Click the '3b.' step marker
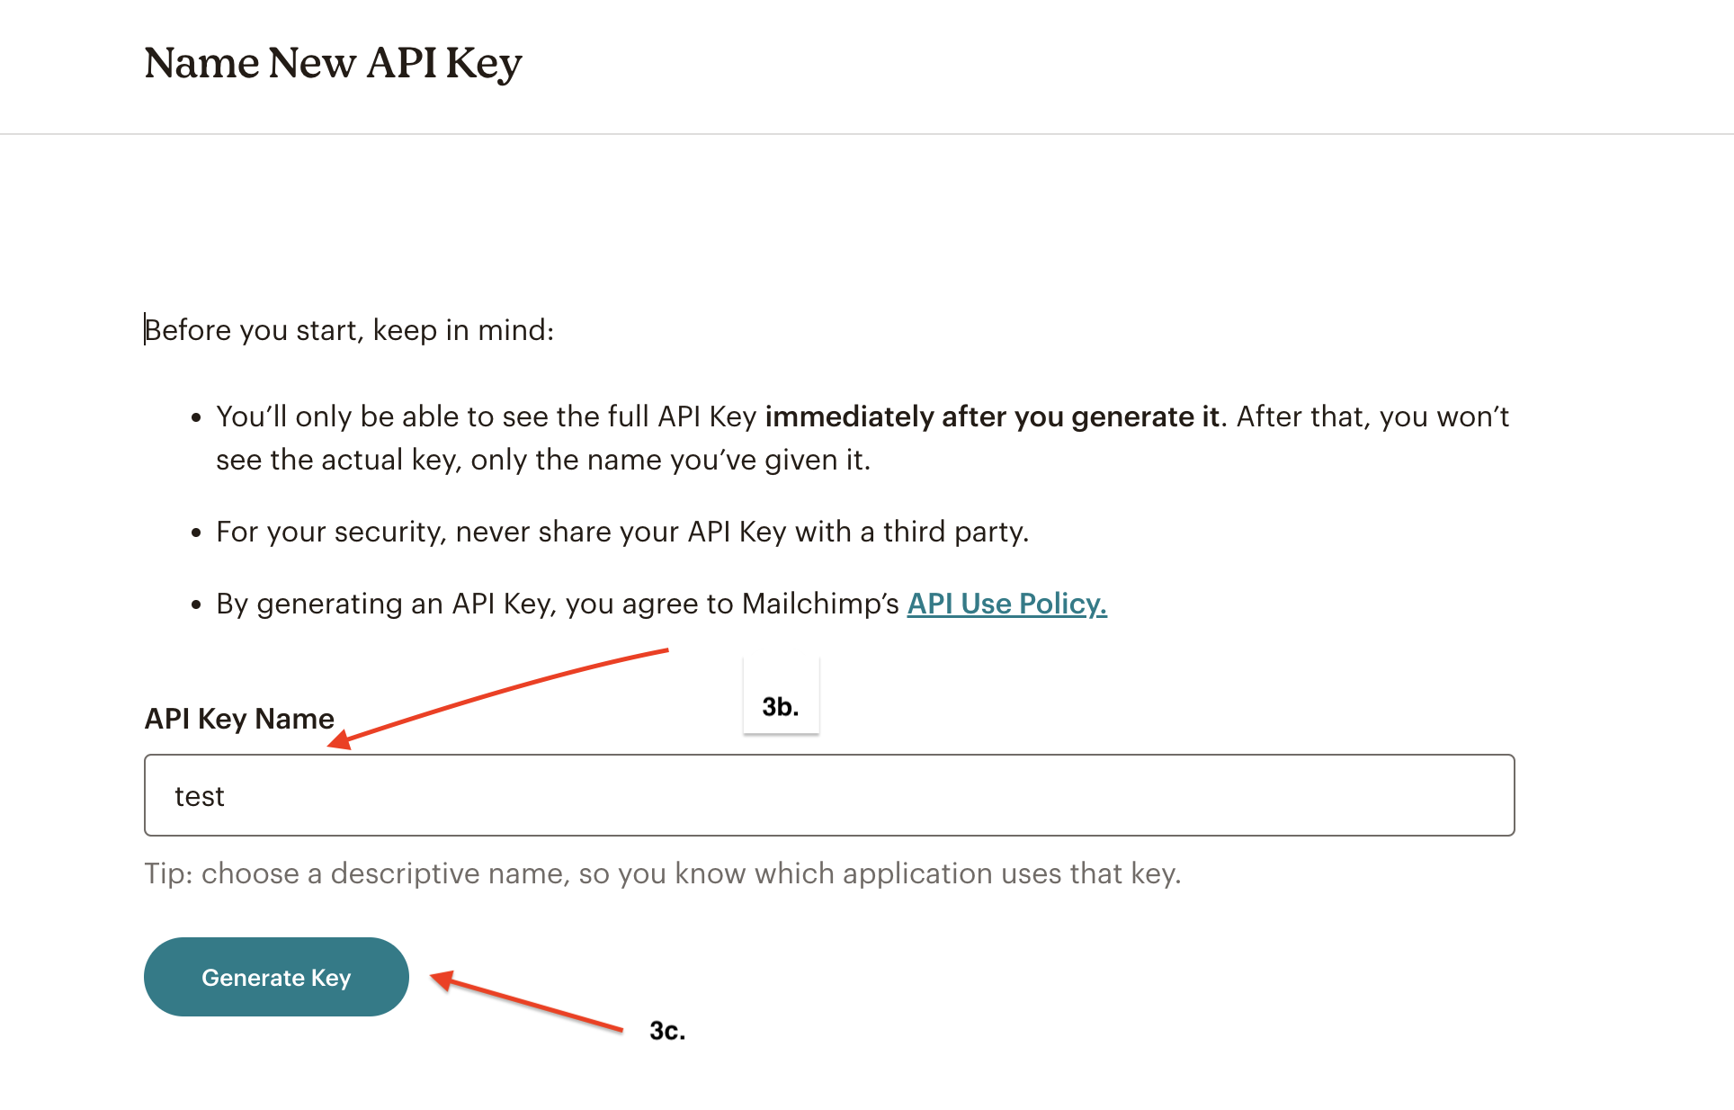The width and height of the screenshot is (1734, 1110). (780, 706)
